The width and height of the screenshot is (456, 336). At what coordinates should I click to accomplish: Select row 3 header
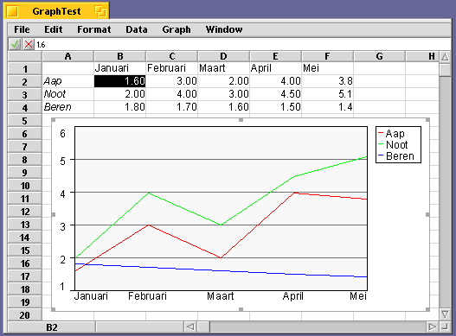25,95
